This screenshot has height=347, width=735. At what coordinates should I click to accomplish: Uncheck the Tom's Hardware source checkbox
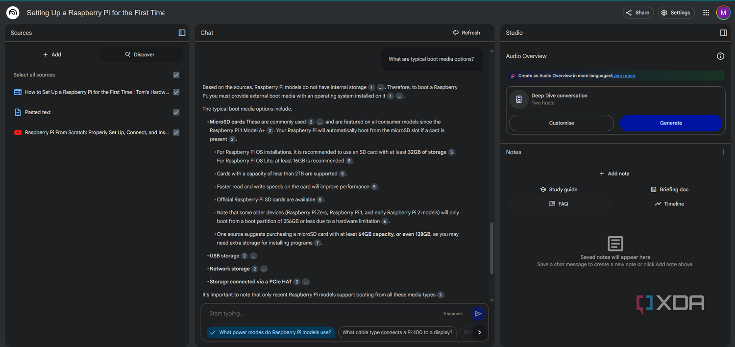(x=176, y=92)
